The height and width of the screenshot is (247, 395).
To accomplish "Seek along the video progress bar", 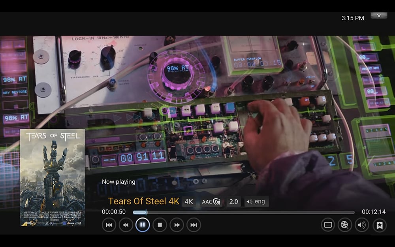I will point(244,213).
